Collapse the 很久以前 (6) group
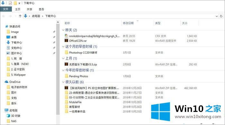This screenshot has height=125, width=225. point(63,82)
